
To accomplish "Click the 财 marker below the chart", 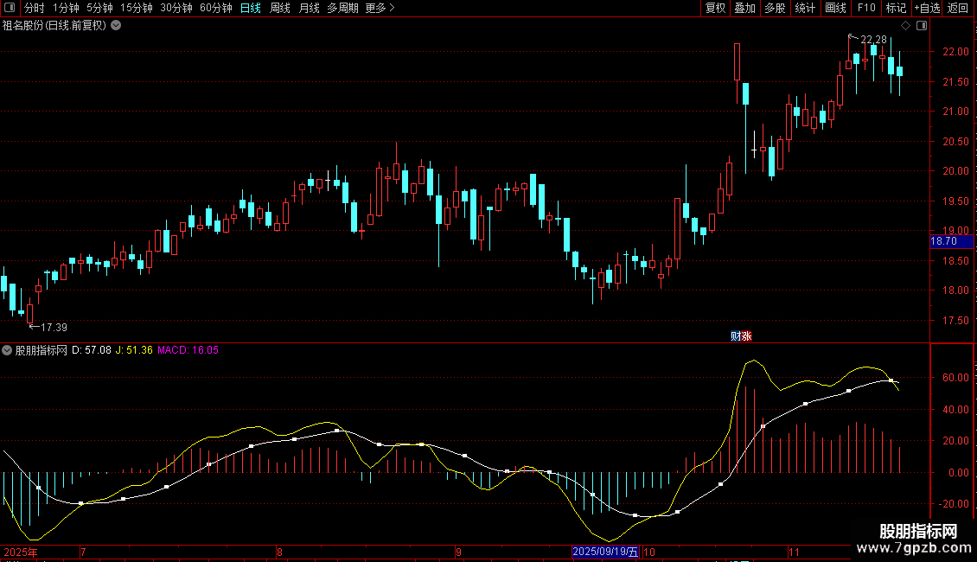I will pos(736,336).
